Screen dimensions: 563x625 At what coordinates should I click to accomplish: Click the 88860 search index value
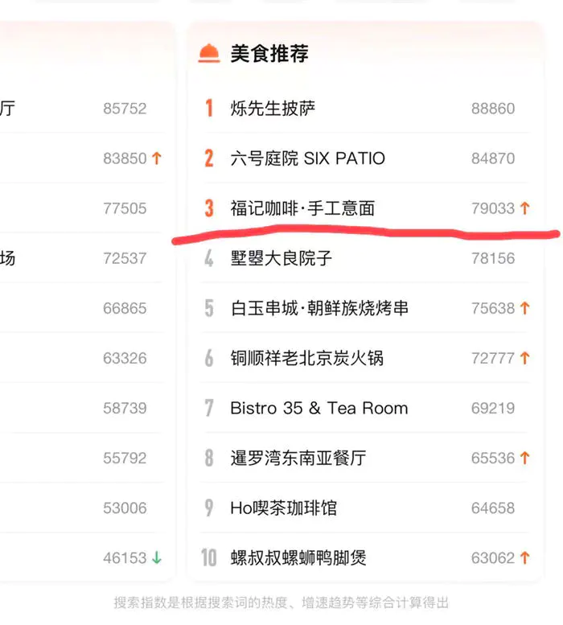tap(493, 109)
